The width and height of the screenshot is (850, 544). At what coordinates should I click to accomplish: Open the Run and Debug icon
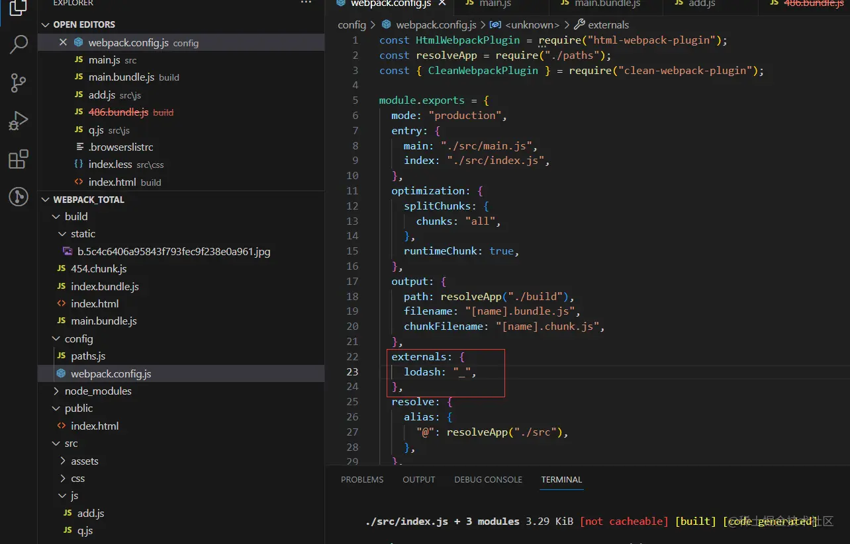(x=19, y=121)
